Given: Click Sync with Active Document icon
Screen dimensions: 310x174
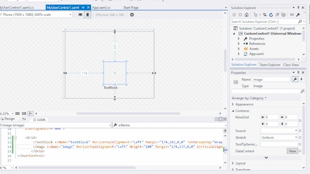Looking at the screenshot, I should tap(265, 15).
